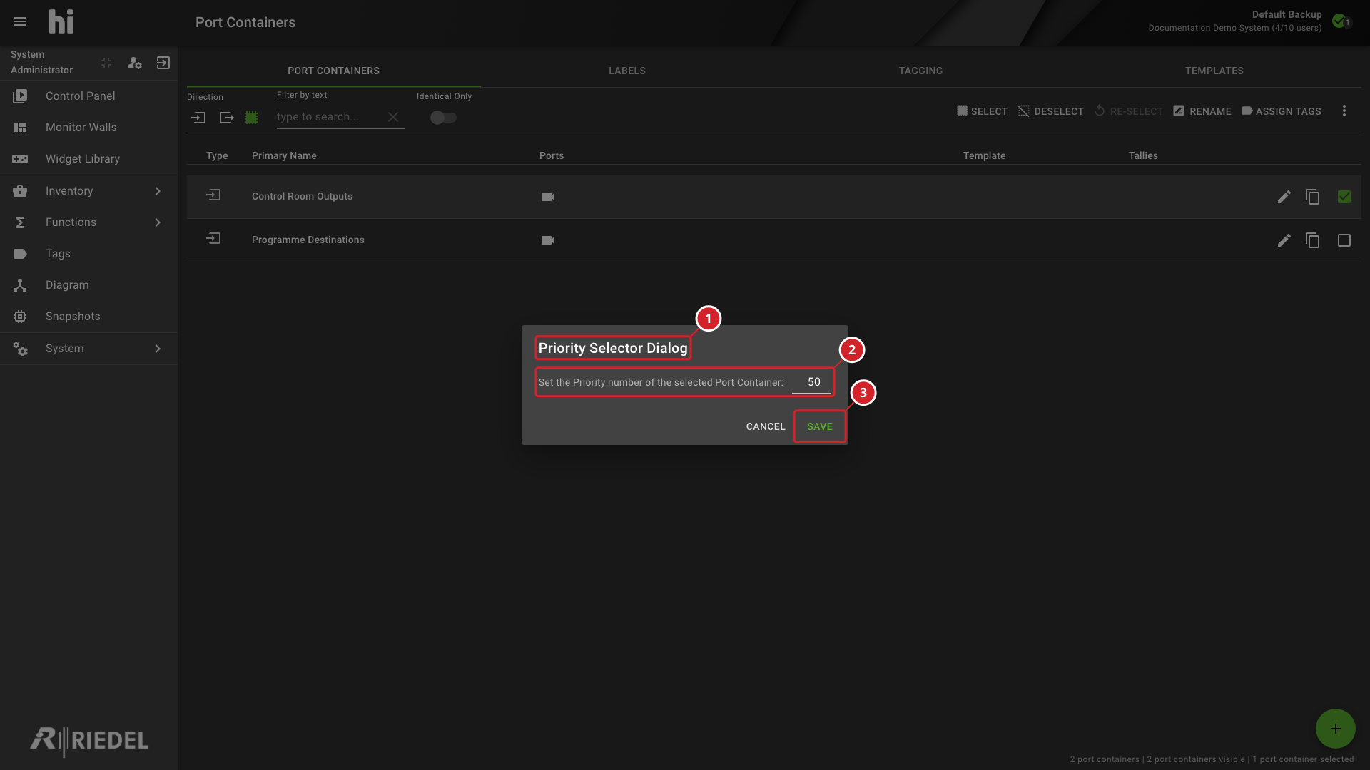The width and height of the screenshot is (1370, 770).
Task: Click the logout icon in sidebar
Action: pos(163,63)
